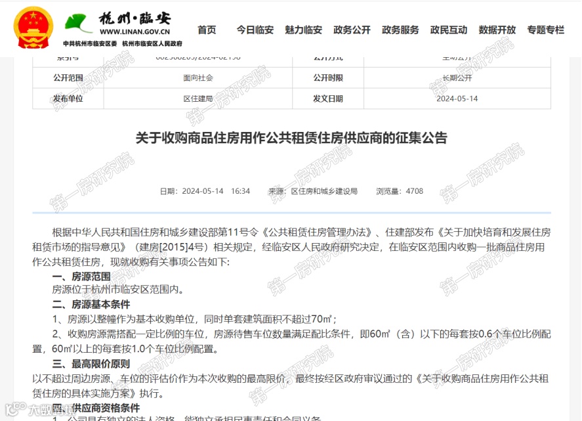Click the heading 四、供应商资格条件
This screenshot has height=421, width=582.
tap(96, 409)
